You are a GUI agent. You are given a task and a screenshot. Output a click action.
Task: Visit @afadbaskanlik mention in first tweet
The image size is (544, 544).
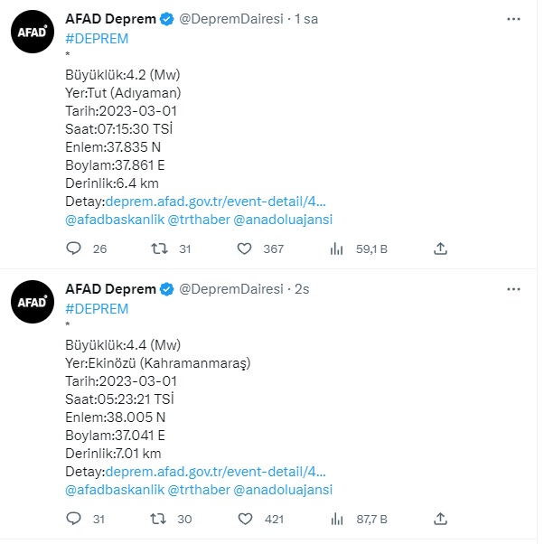pyautogui.click(x=115, y=220)
